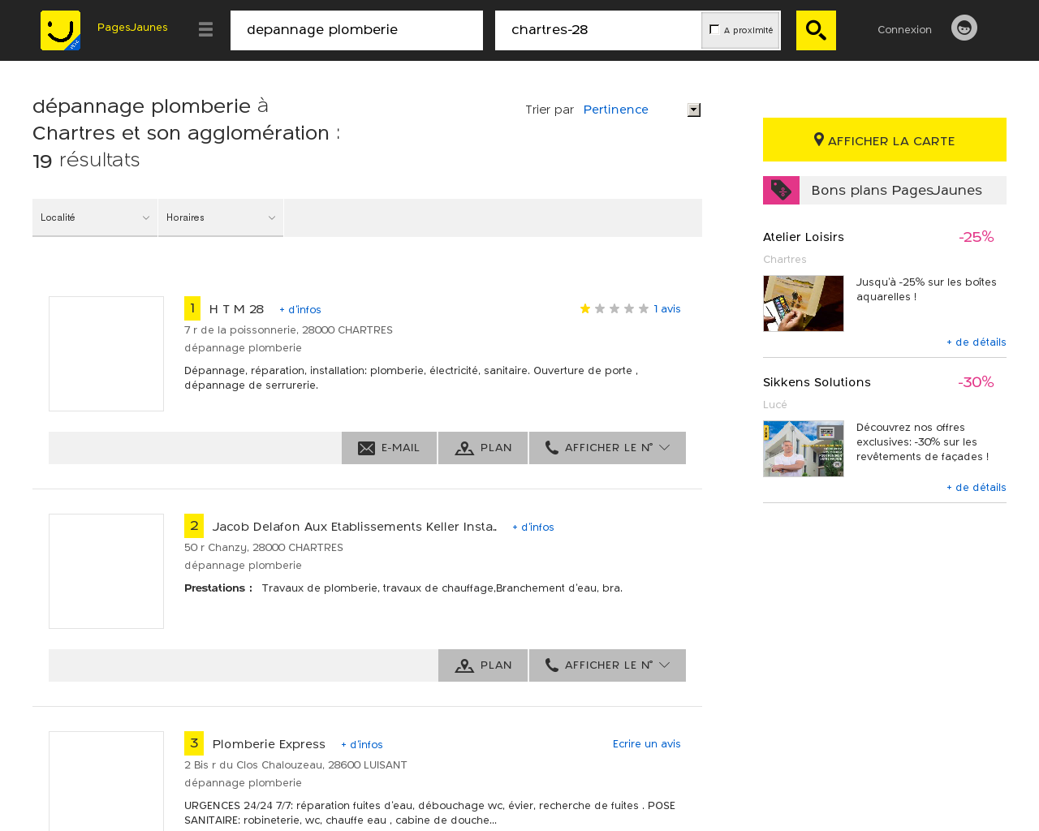
Task: Click the Sikkens Solutions offer thumbnail
Action: (804, 449)
